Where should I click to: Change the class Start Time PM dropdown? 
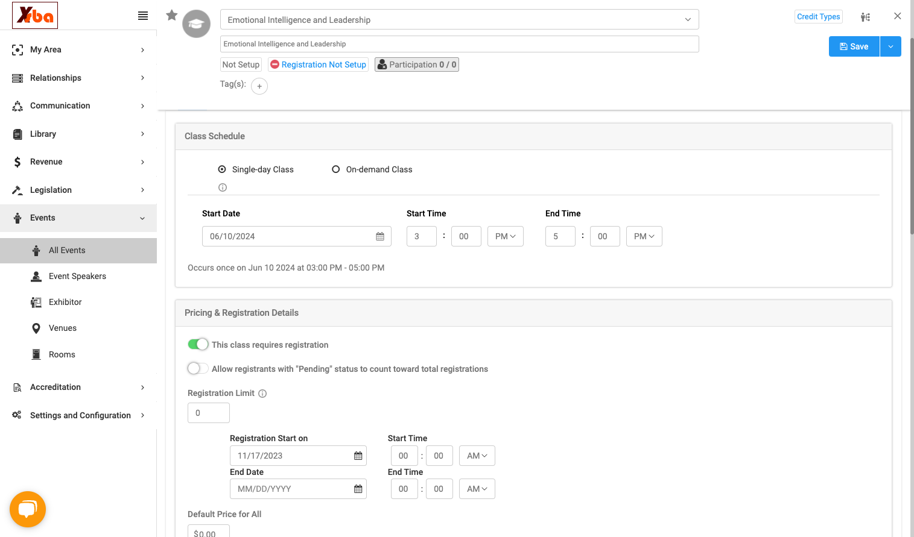pyautogui.click(x=506, y=236)
